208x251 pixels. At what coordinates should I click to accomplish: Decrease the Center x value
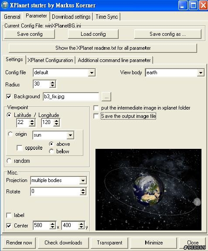point(52,227)
